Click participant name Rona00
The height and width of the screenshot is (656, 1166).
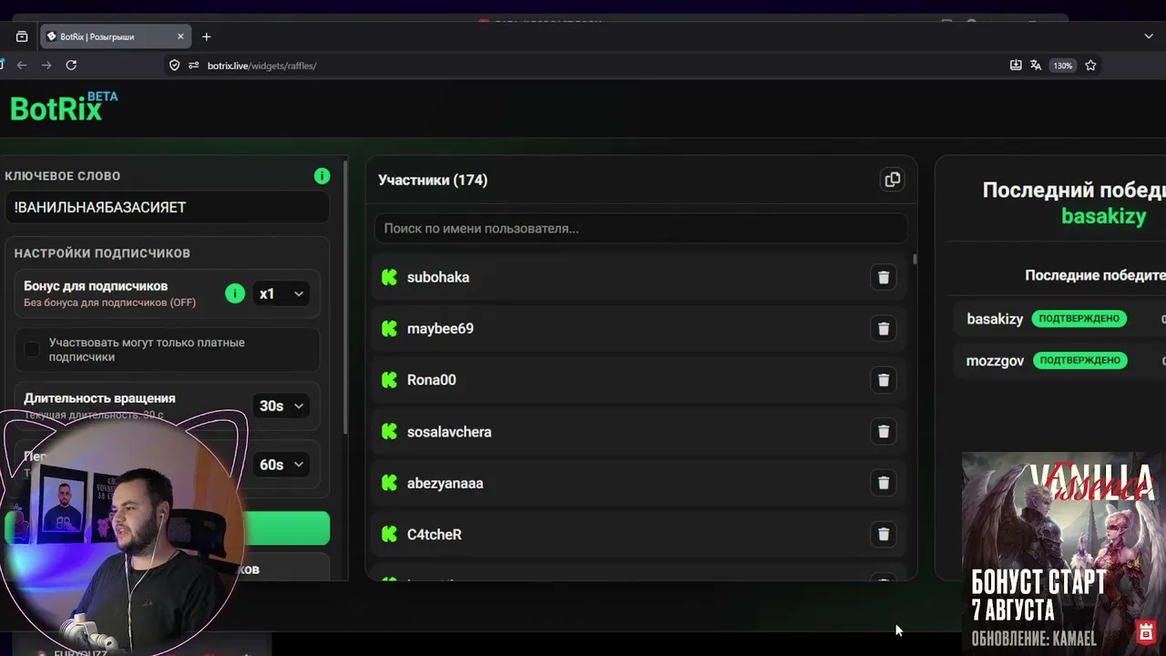pyautogui.click(x=432, y=380)
